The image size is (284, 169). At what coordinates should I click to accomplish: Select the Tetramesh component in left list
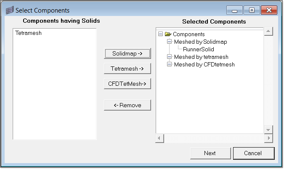point(28,32)
